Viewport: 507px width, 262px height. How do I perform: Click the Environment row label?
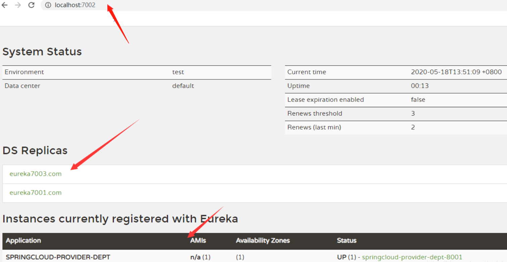(24, 72)
